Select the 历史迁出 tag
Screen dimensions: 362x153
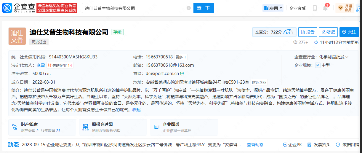click(39, 42)
